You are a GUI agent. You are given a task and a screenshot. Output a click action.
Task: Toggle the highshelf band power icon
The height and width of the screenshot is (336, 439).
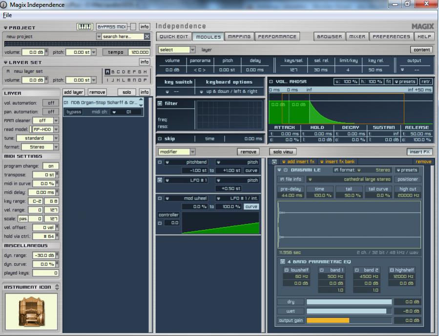pyautogui.click(x=392, y=270)
